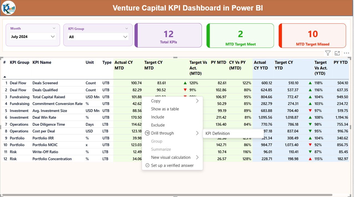This screenshot has height=197, width=355.
Task: Click the filter funnel icon above table
Action: (x=328, y=53)
